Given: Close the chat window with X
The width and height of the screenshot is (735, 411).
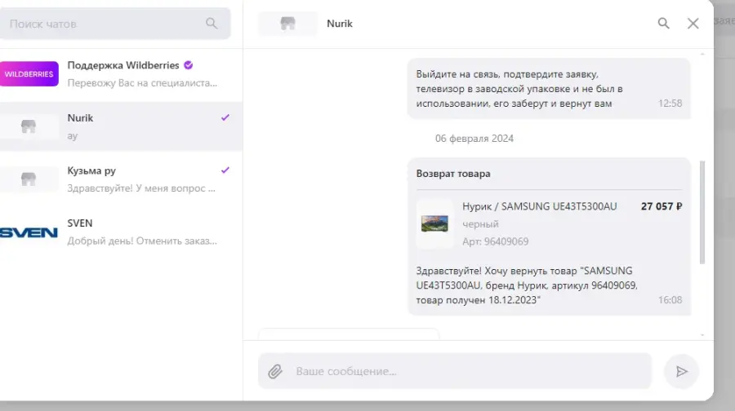Looking at the screenshot, I should click(693, 24).
